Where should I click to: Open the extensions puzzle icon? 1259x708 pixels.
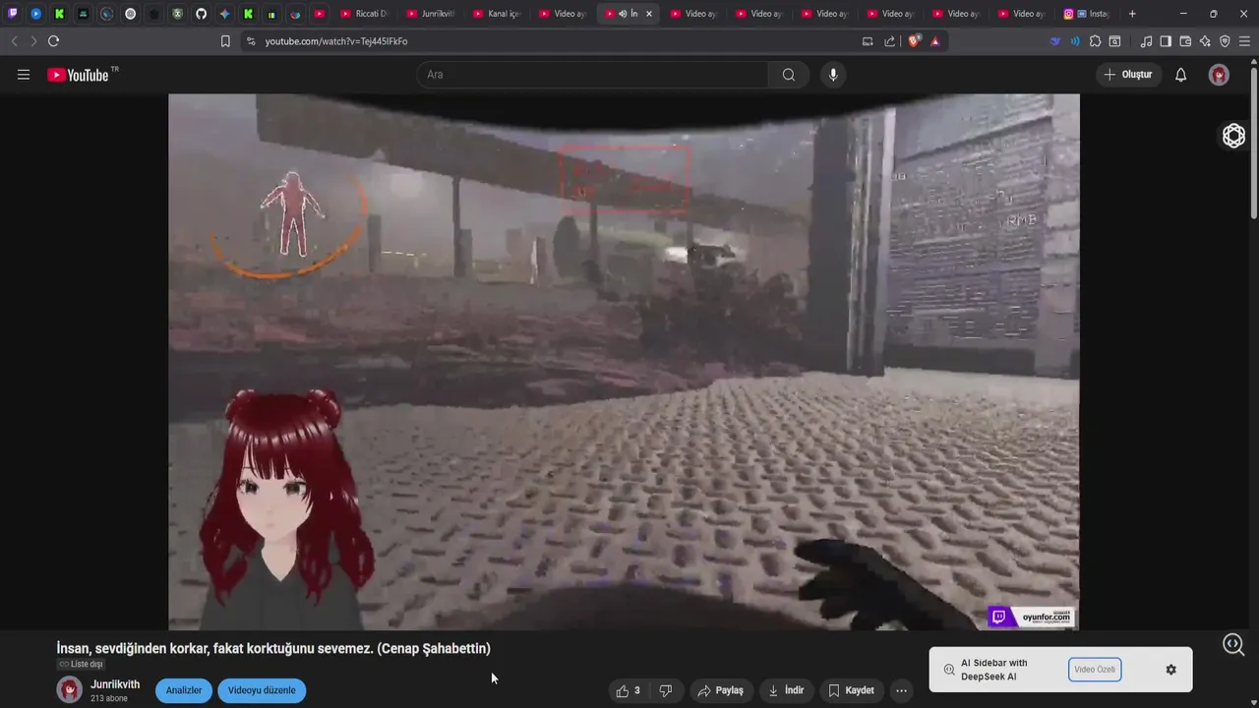click(x=1095, y=41)
